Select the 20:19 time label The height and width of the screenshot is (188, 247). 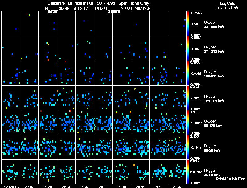(x=29, y=186)
